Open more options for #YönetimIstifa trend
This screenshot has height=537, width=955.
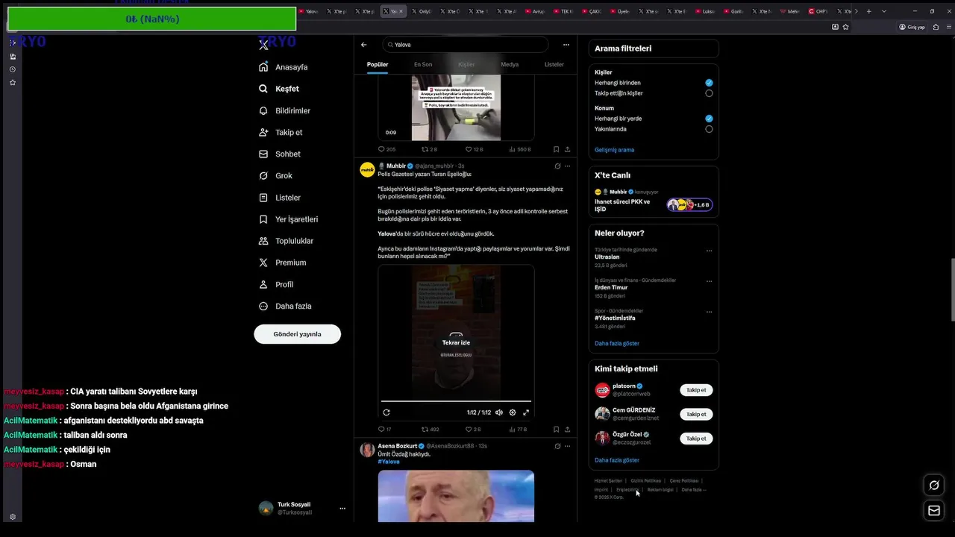709,312
